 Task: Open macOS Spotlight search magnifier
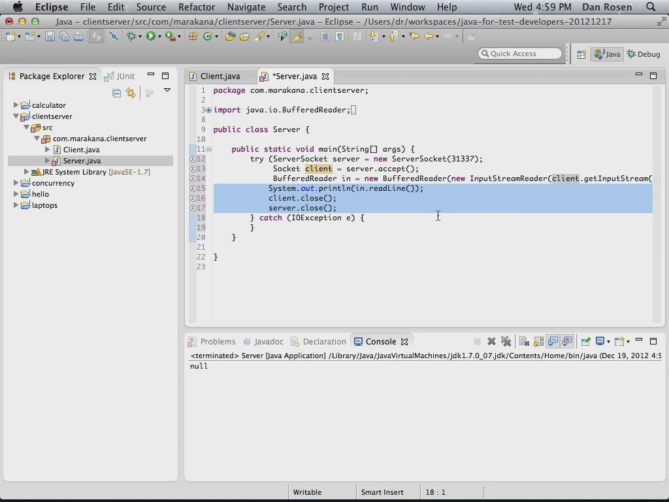pyautogui.click(x=651, y=7)
